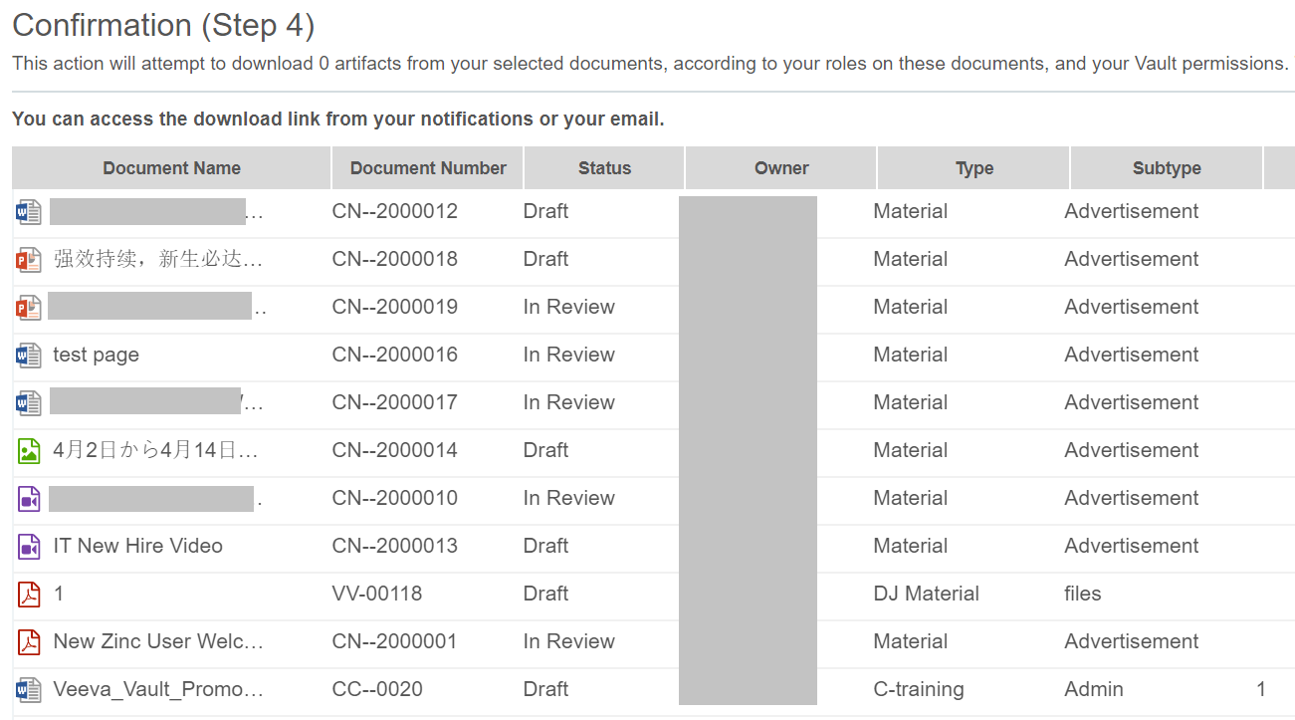Click the Owner column header
This screenshot has width=1295, height=720.
tap(781, 168)
